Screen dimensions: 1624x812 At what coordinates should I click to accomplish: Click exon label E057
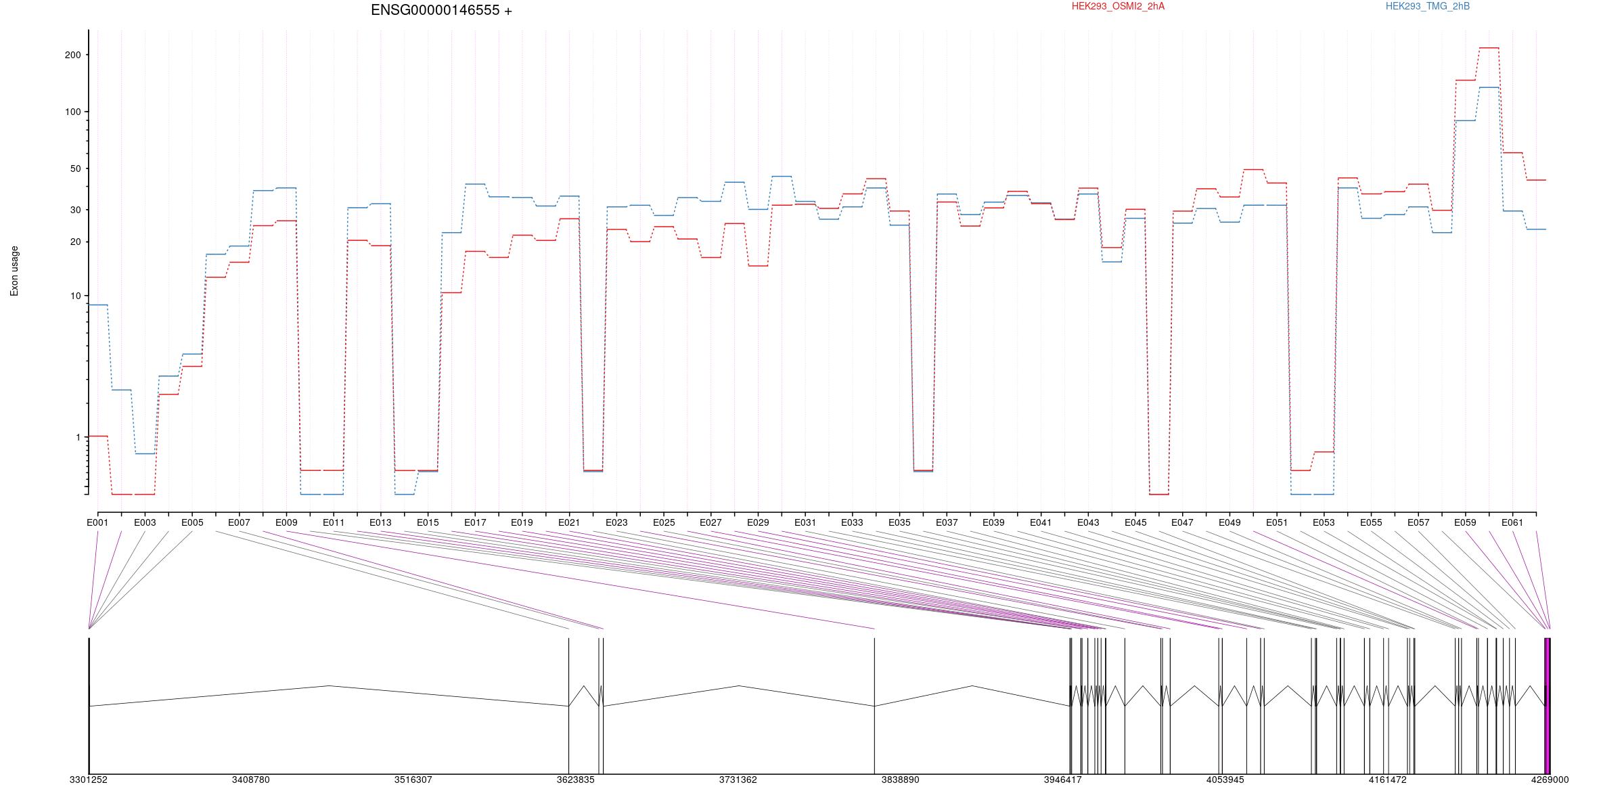[x=1418, y=522]
